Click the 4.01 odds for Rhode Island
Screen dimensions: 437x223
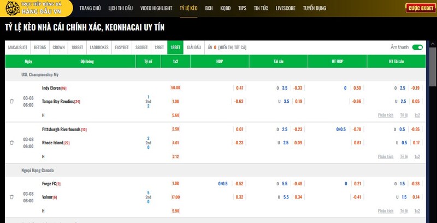[x=175, y=143]
